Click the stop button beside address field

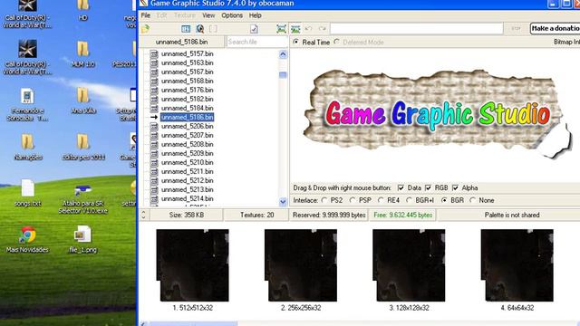pyautogui.click(x=516, y=28)
